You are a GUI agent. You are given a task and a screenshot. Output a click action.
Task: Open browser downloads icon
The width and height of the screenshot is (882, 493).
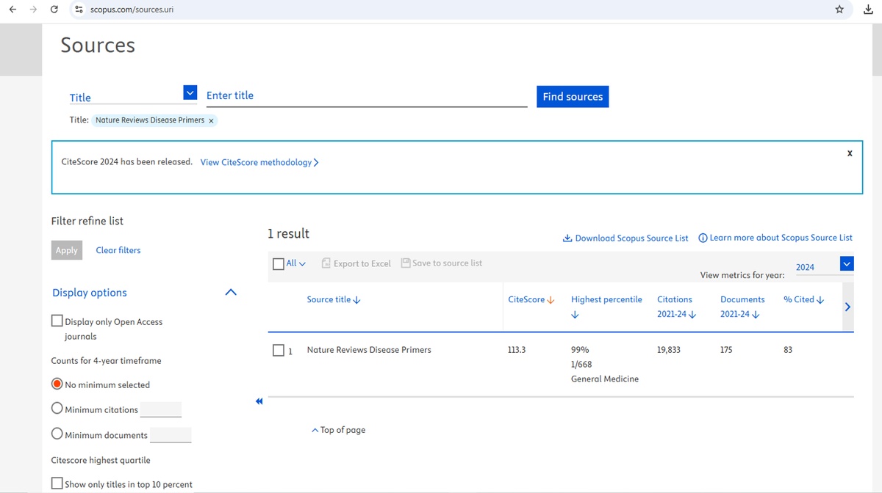point(867,10)
